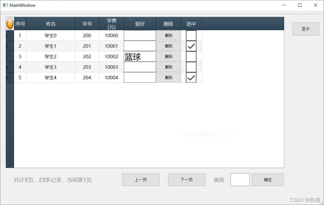Click the tuition cell 10000
This screenshot has width=324, height=205.
pyautogui.click(x=112, y=36)
